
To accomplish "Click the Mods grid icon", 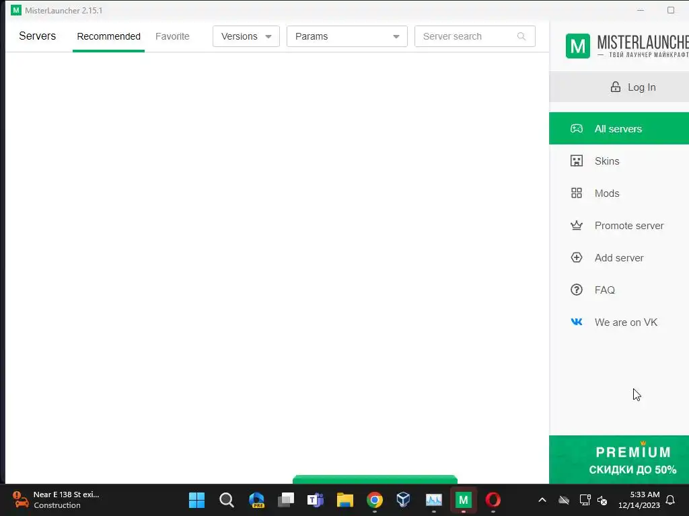I will coord(577,193).
